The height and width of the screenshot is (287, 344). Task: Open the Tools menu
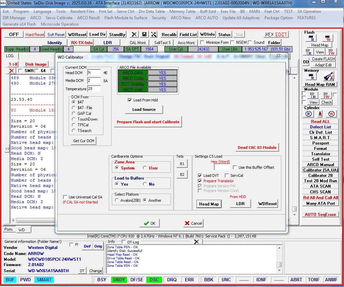click(61, 11)
